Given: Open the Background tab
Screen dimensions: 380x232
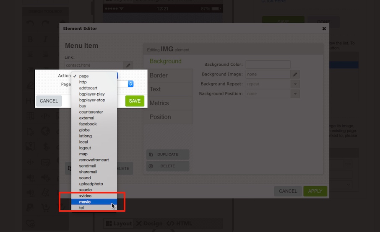Looking at the screenshot, I should click(166, 61).
